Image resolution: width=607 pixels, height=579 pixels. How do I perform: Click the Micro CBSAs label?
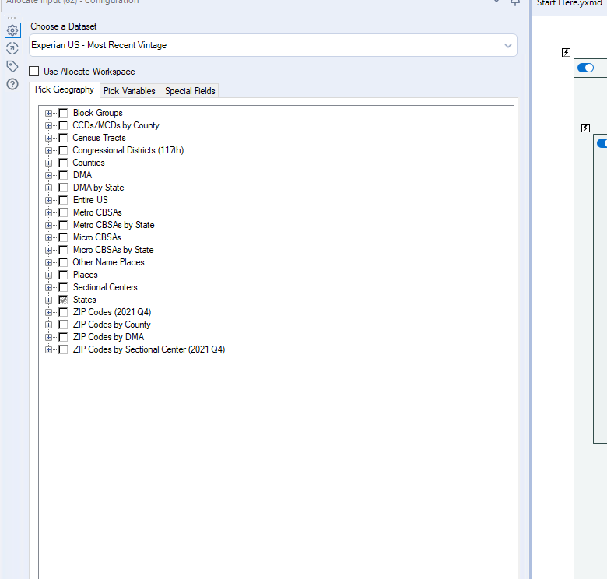pyautogui.click(x=97, y=237)
